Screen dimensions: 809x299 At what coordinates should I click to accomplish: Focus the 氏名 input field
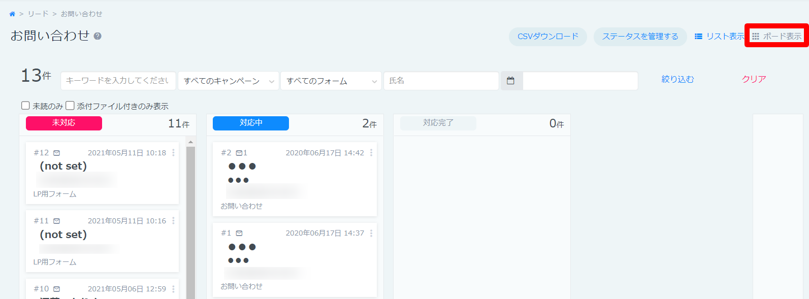tap(441, 81)
